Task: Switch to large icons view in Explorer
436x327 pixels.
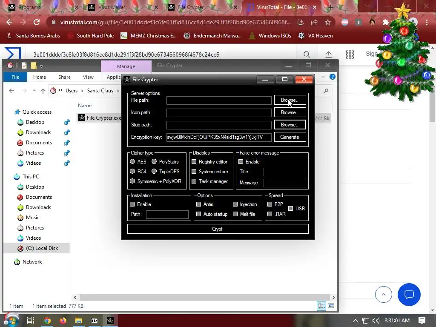Action: (x=330, y=306)
